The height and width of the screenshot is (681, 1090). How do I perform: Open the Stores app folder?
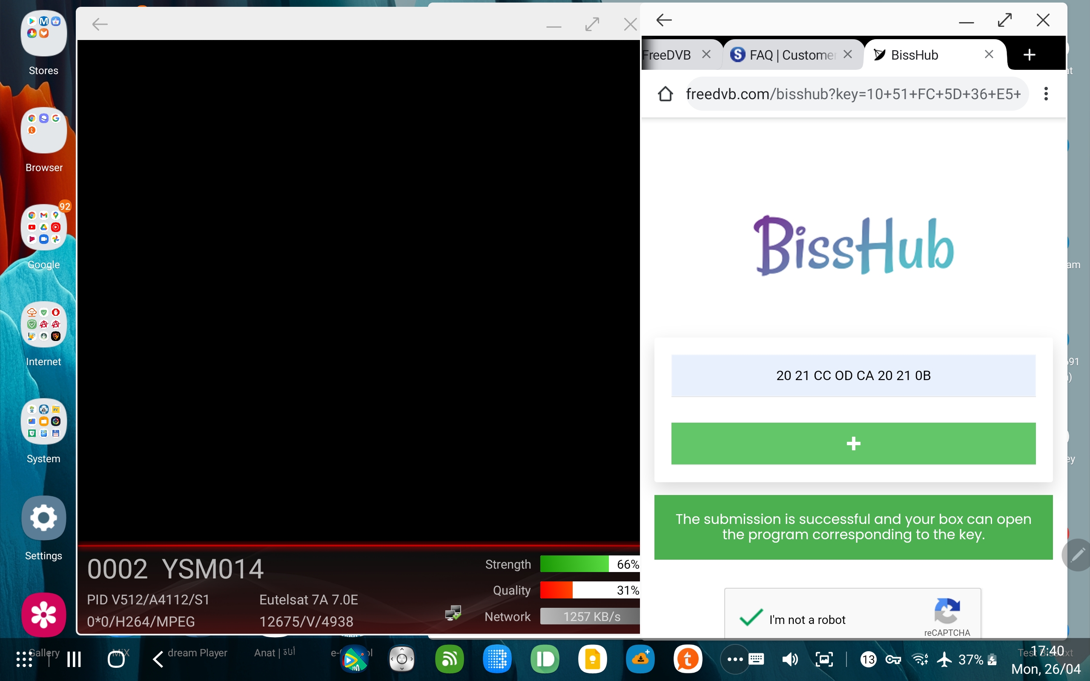(44, 33)
